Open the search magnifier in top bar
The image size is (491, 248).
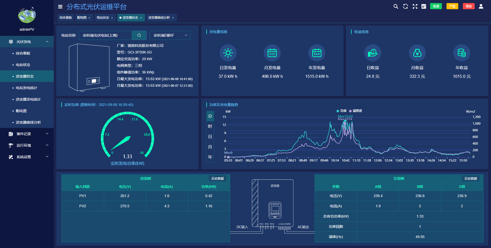(x=396, y=6)
